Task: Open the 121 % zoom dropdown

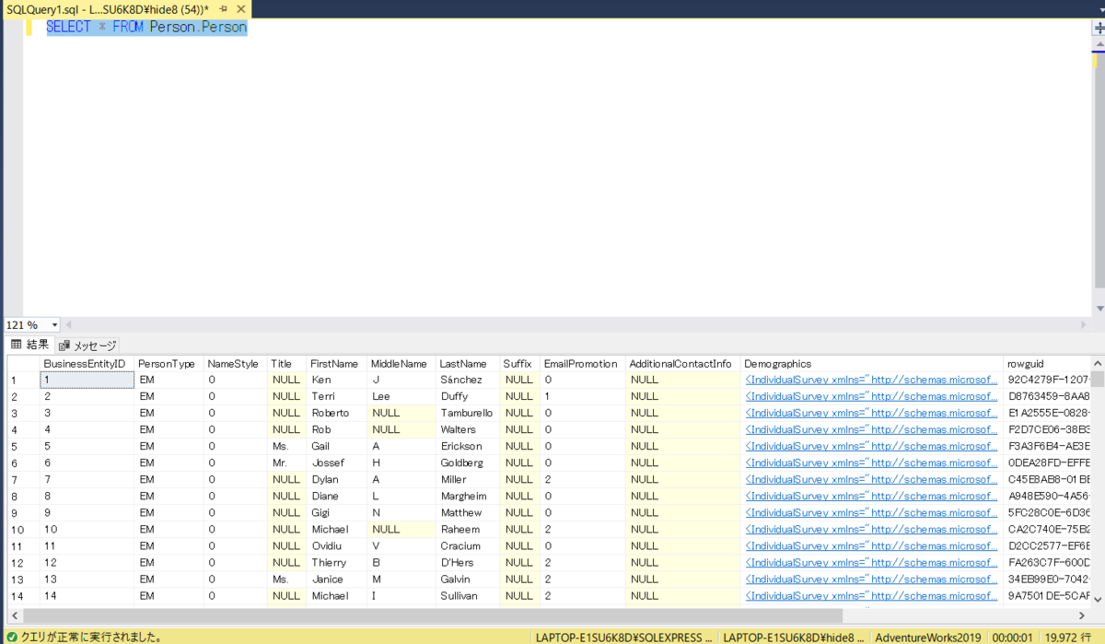Action: (55, 325)
